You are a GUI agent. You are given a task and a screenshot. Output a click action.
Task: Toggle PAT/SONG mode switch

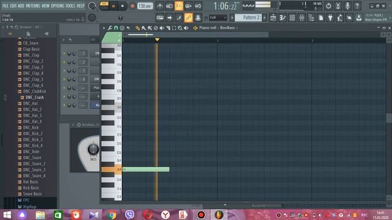point(104,5)
